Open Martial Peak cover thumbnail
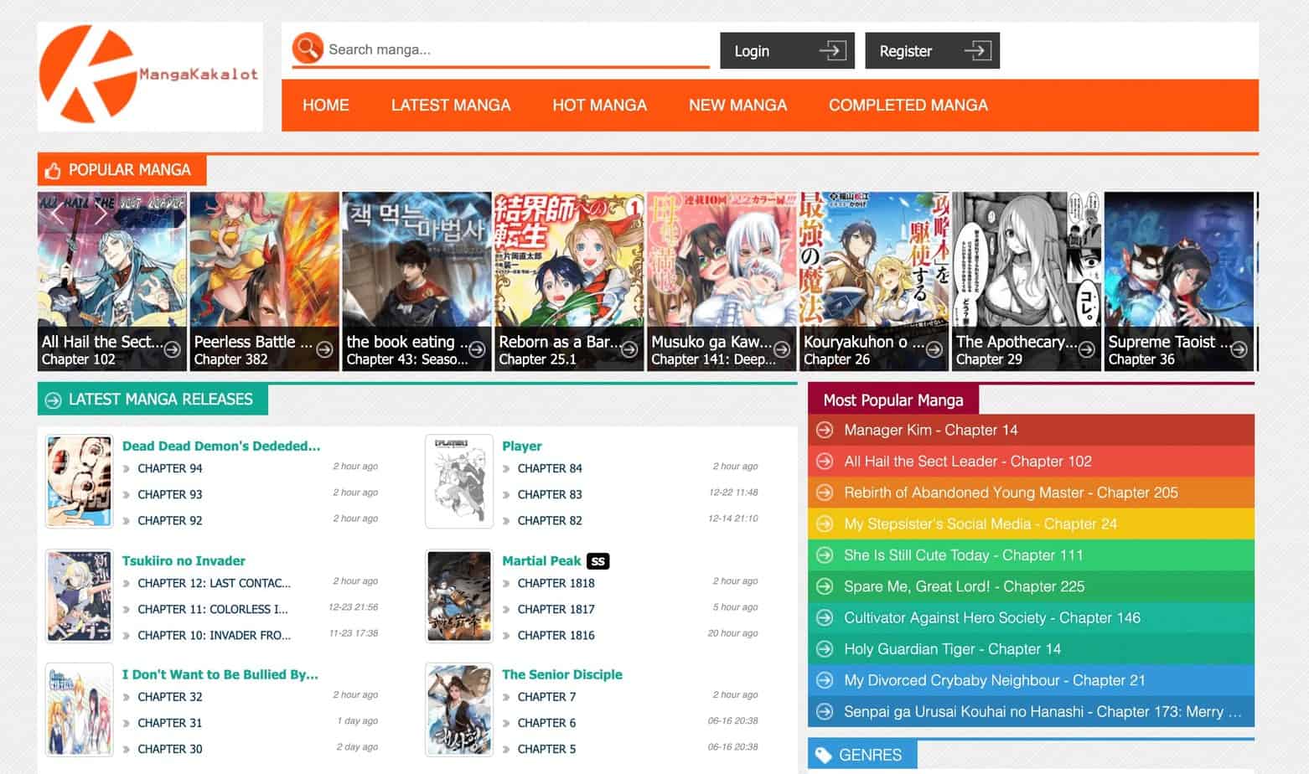Image resolution: width=1309 pixels, height=774 pixels. coord(458,596)
